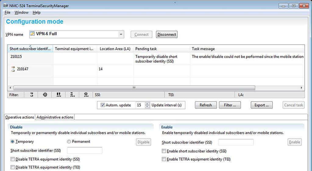312x171 pixels.
Task: Check Enable TETRA equipment identity (TEI)
Action: click(x=164, y=159)
